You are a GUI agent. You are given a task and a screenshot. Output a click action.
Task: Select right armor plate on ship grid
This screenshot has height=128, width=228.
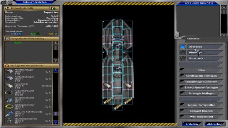pyautogui.click(x=128, y=85)
